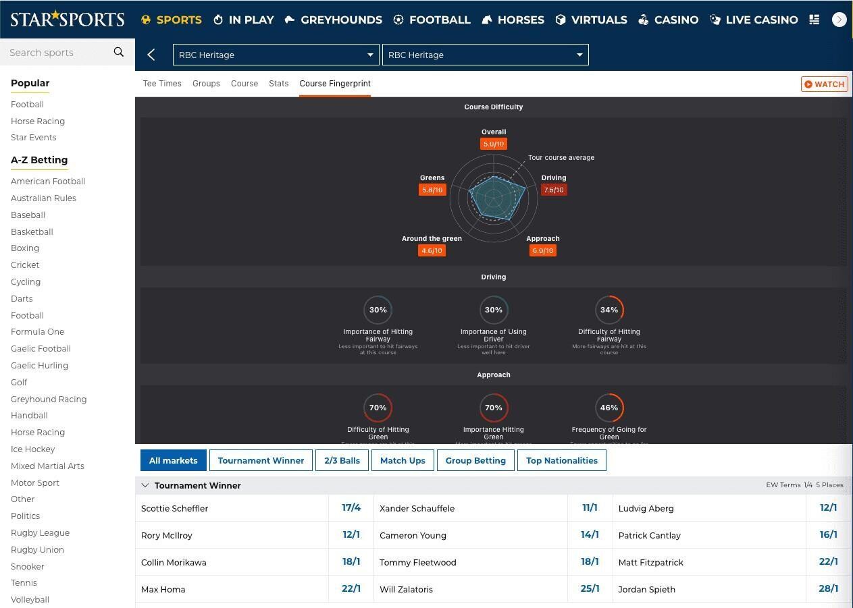This screenshot has height=608, width=853.
Task: Filter by Match Ups market
Action: [403, 460]
